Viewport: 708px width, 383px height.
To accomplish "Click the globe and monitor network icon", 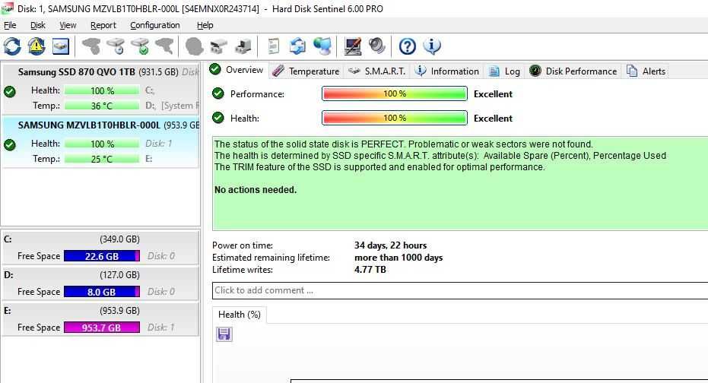I will click(x=322, y=46).
